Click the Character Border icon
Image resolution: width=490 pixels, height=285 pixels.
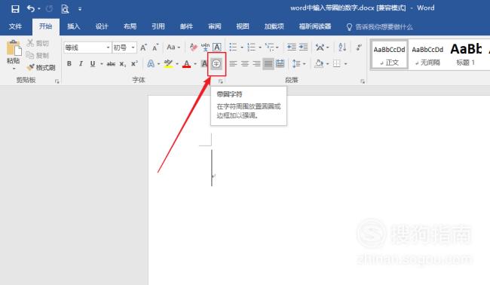click(217, 47)
